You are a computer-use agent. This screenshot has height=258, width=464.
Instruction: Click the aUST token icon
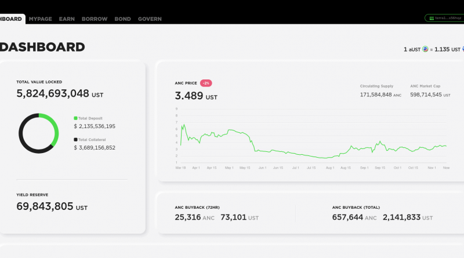coord(425,49)
